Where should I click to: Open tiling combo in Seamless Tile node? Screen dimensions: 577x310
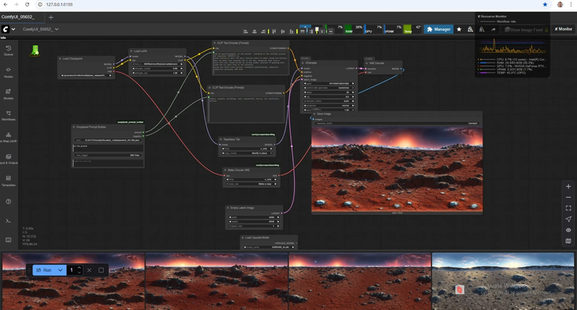(x=248, y=149)
